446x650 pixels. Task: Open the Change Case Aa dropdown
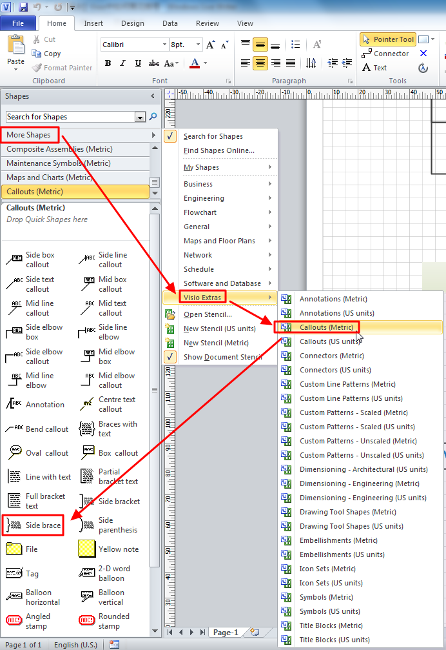coord(171,63)
